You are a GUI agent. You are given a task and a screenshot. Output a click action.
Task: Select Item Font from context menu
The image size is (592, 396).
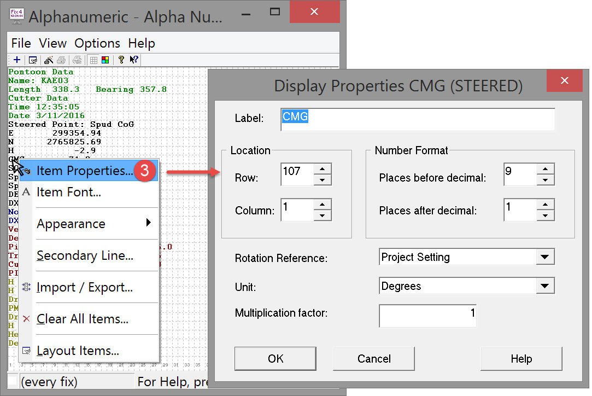[68, 192]
